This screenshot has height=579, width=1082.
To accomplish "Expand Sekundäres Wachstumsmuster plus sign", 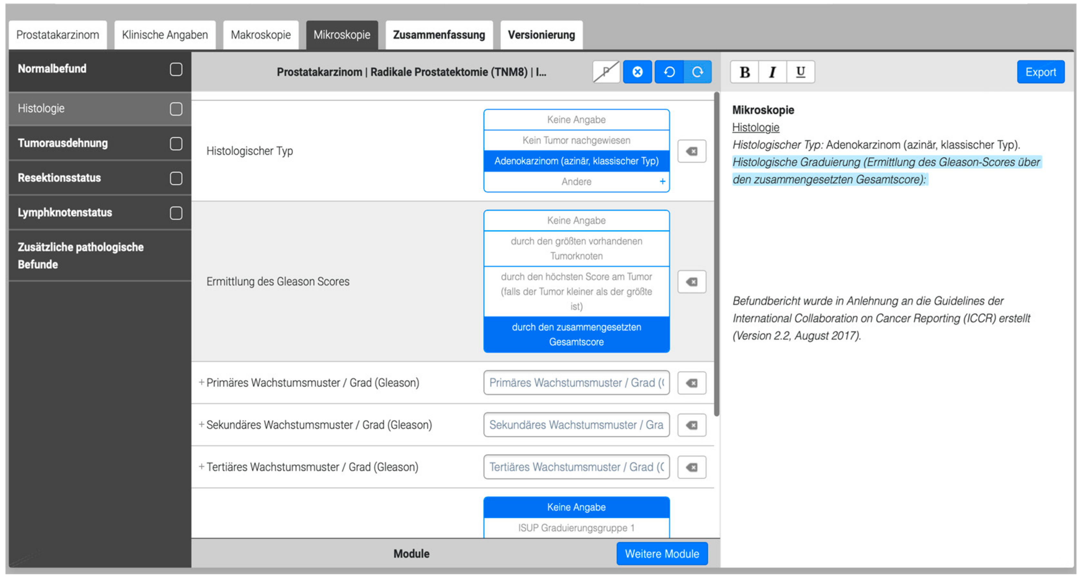I will pos(202,425).
